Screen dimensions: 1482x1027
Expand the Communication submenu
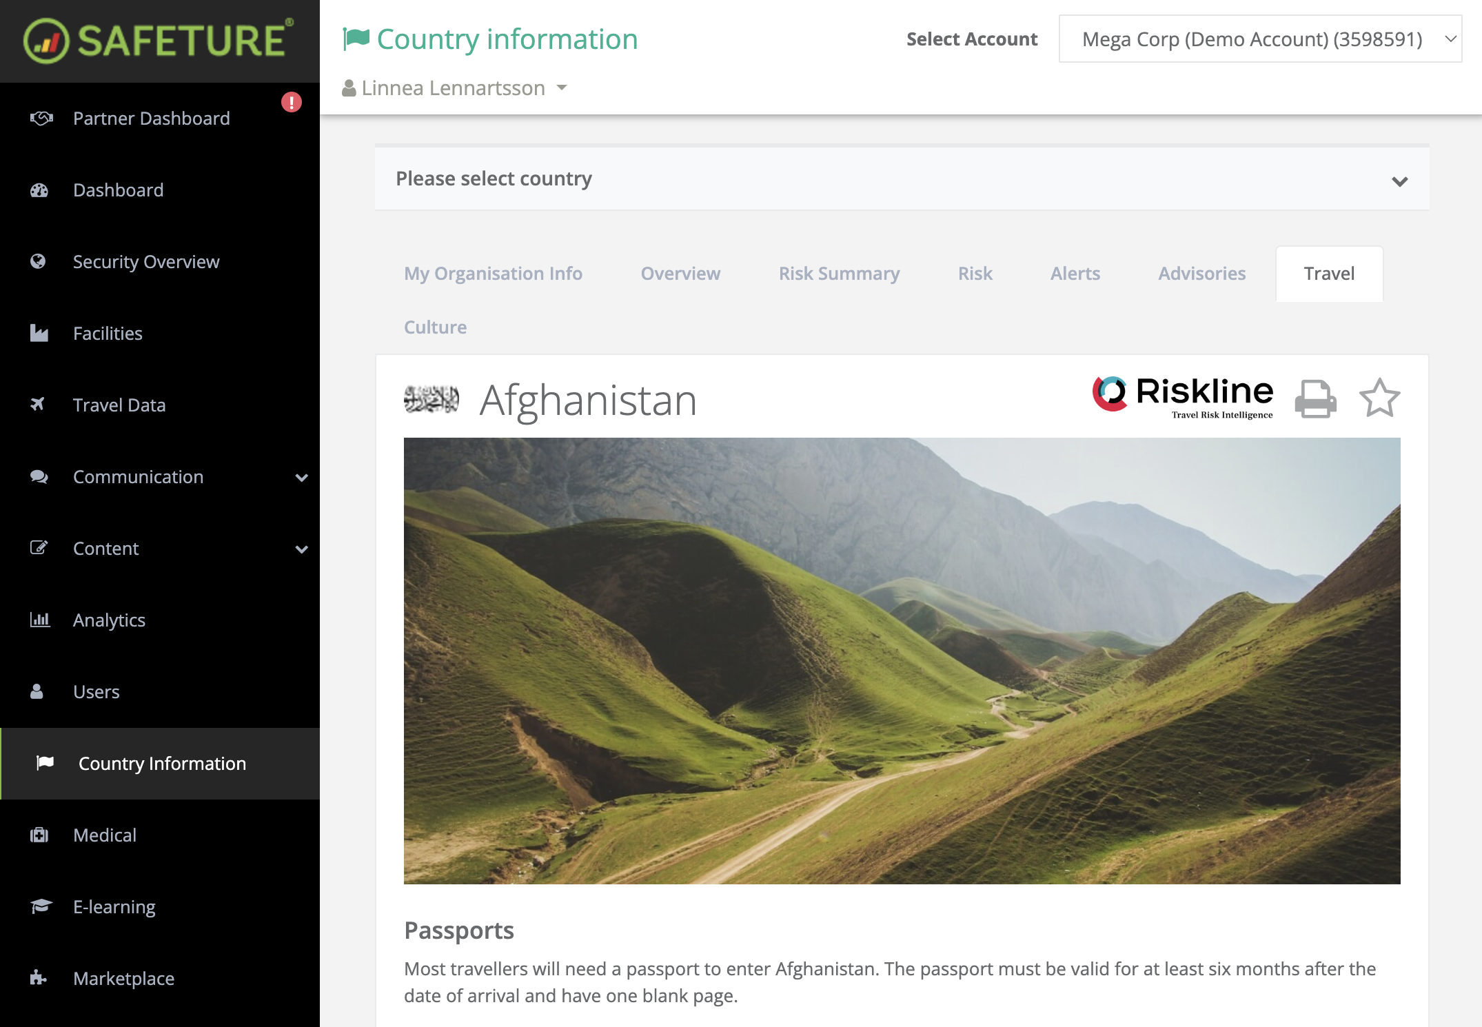[301, 477]
